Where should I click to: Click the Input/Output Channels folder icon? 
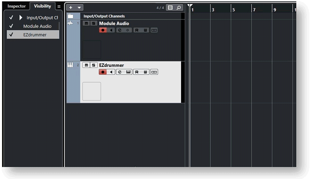click(x=71, y=16)
